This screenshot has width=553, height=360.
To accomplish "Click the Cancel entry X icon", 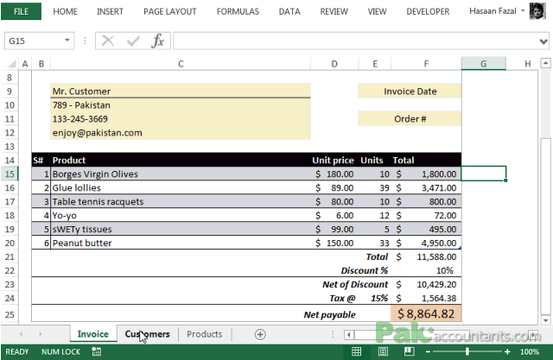I will 108,41.
